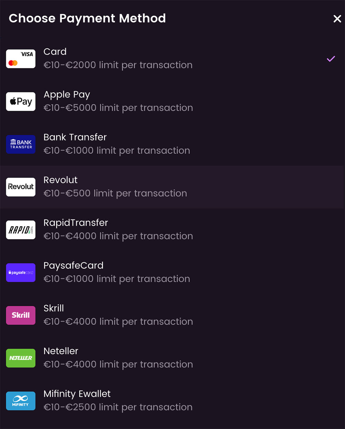Select the Skrill payment label
Viewport: 345px width, 429px height.
53,308
